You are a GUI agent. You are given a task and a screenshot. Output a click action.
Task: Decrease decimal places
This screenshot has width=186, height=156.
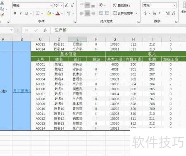click(174, 13)
